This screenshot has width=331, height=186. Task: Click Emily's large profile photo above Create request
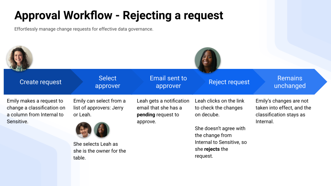[20, 59]
